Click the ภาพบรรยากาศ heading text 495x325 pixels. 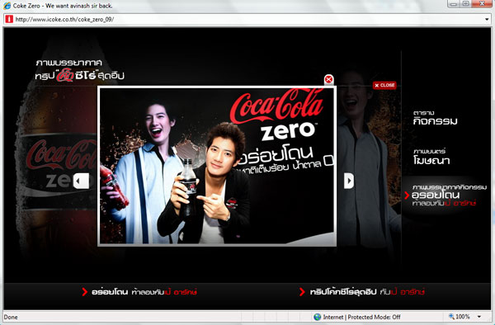click(x=68, y=63)
